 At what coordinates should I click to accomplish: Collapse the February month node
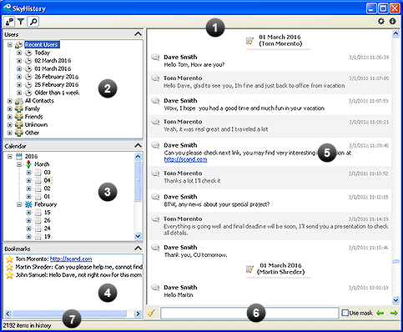coord(19,204)
